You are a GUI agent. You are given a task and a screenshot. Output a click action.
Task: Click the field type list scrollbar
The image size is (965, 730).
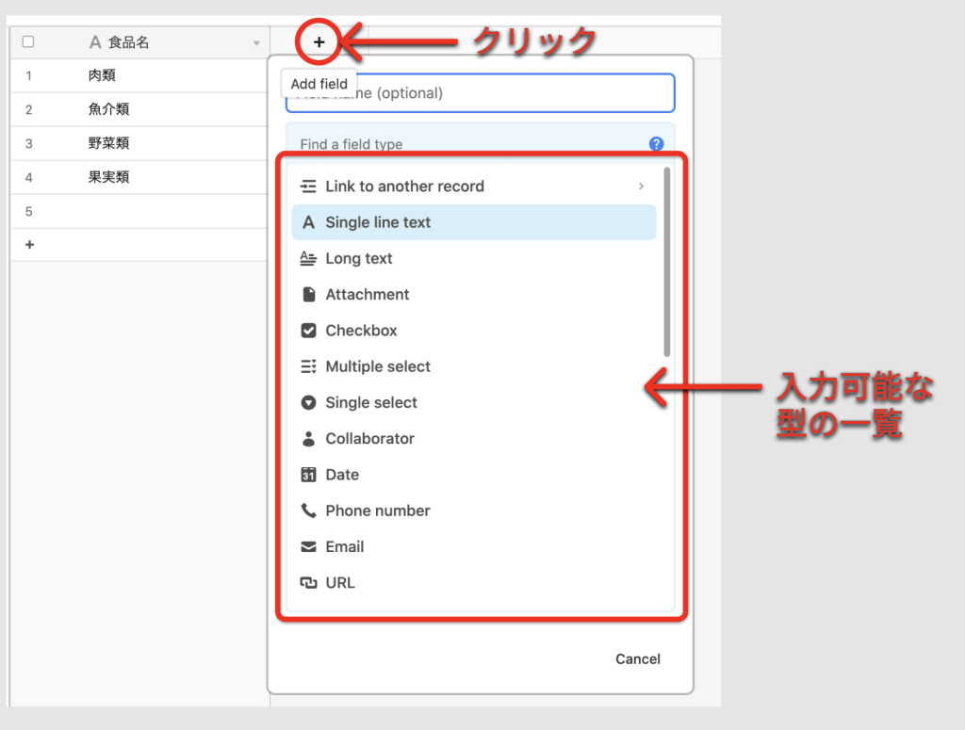[667, 264]
